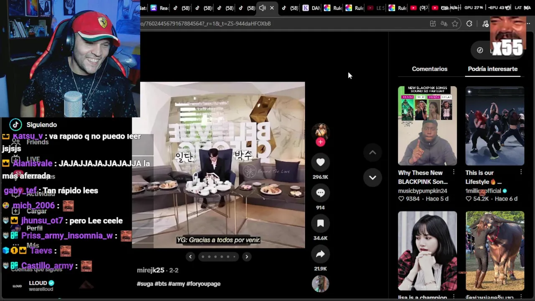Mute audio on the active tab speaker icon
The width and height of the screenshot is (535, 301).
(262, 8)
